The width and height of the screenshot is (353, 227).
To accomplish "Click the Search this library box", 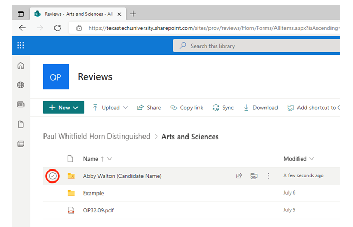I will pos(257,46).
